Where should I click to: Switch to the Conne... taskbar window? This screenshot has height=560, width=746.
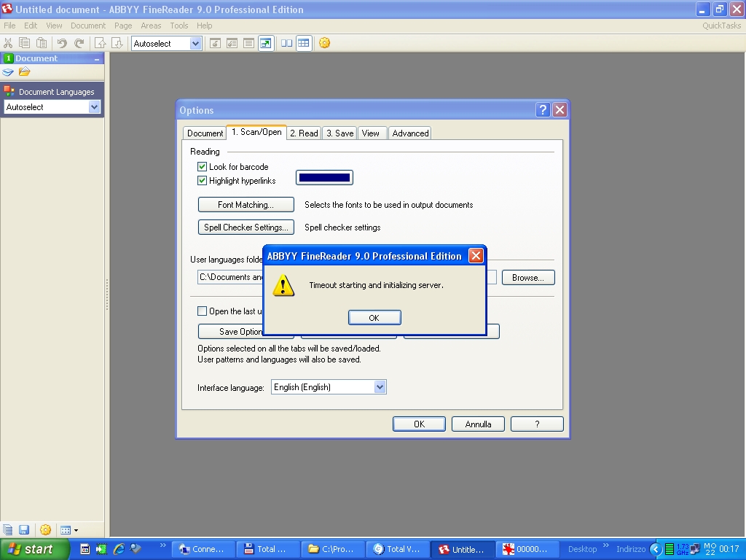(204, 549)
